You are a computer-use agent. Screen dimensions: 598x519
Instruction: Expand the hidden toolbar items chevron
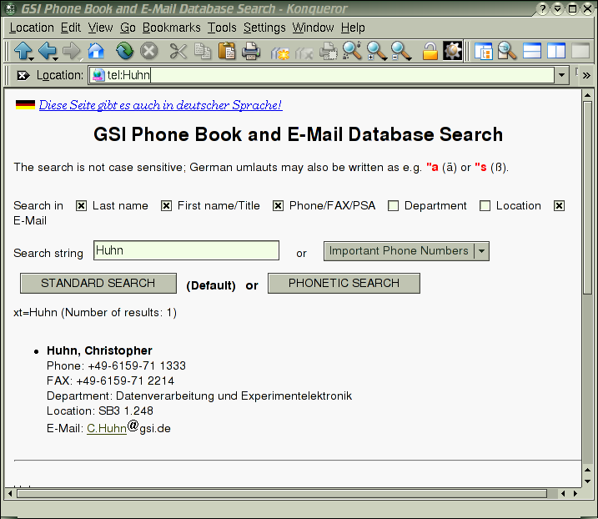coord(586,76)
